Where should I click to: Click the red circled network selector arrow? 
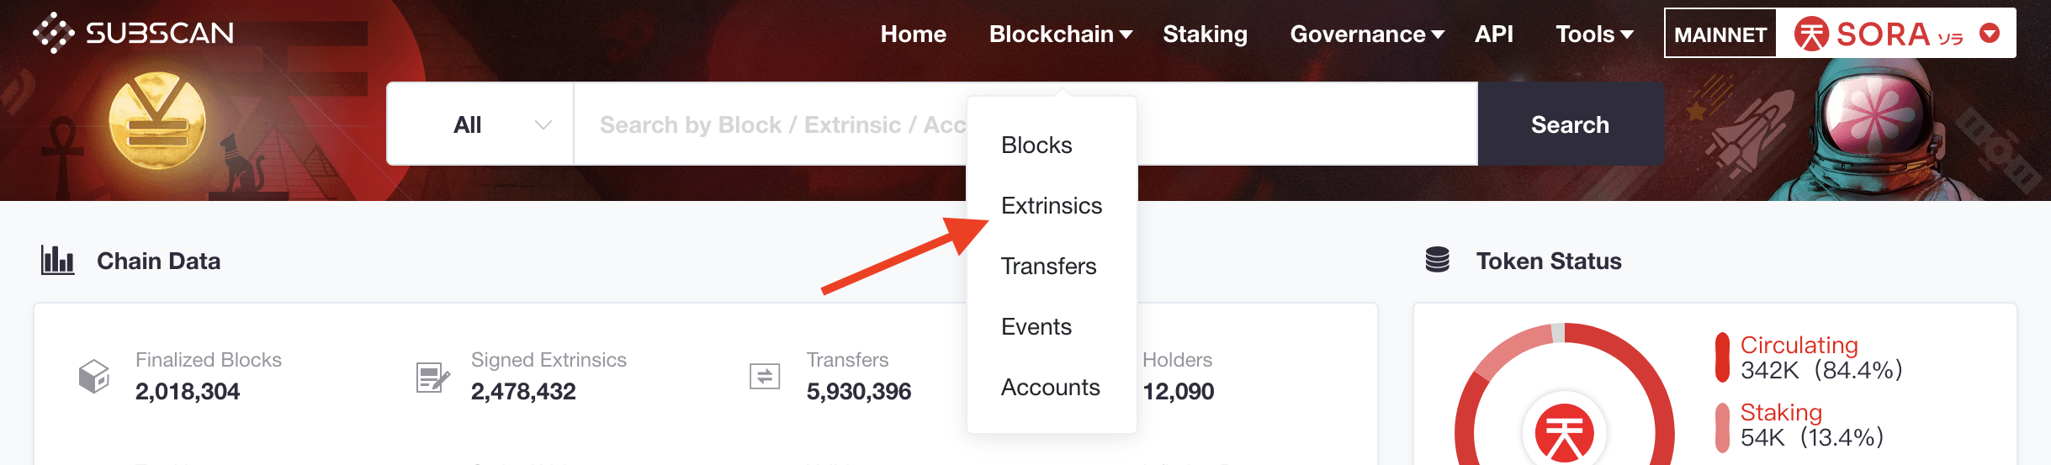pyautogui.click(x=1990, y=34)
